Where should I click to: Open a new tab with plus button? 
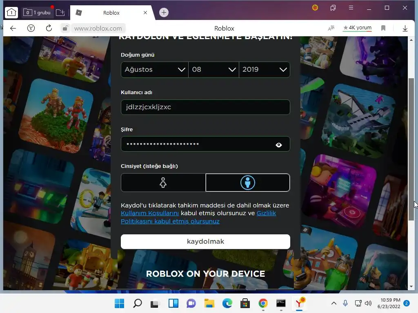164,12
